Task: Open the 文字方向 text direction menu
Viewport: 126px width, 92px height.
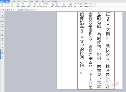Action: [40, 5]
